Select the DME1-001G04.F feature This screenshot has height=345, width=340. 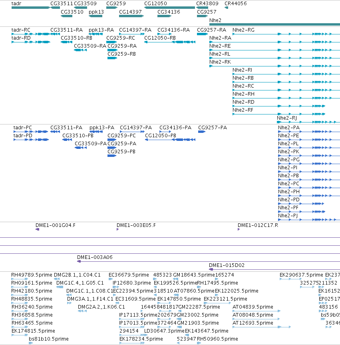point(37,229)
